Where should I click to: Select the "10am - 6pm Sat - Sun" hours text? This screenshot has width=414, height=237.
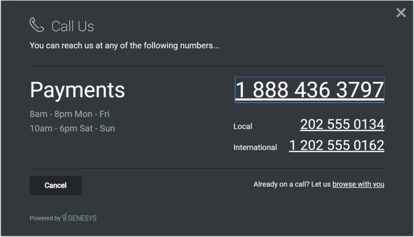(72, 129)
